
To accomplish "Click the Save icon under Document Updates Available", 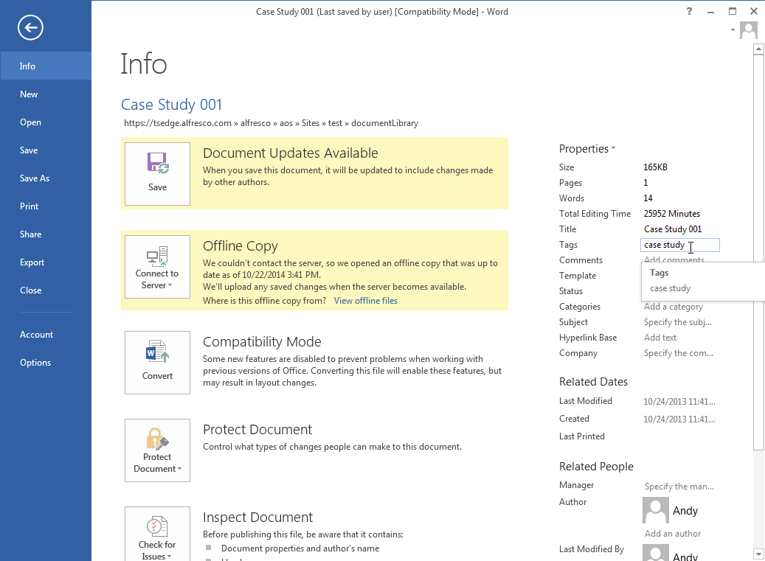I will point(157,173).
